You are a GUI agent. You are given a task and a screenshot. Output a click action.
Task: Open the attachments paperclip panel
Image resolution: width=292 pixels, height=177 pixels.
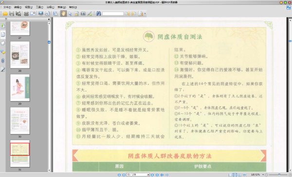[3, 61]
